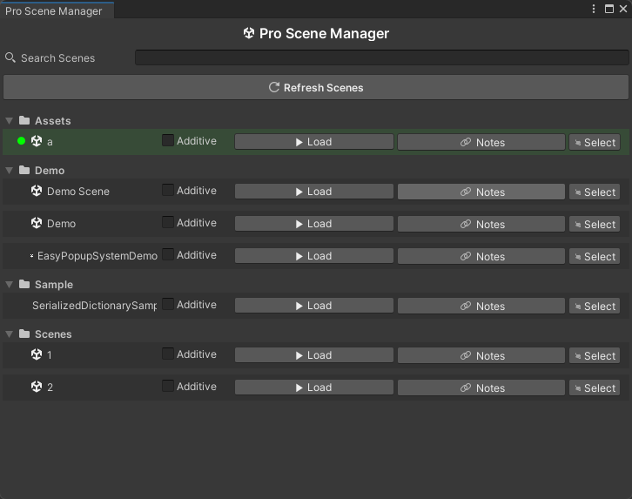Load EasyPopupSystemDemo scene

coord(314,256)
